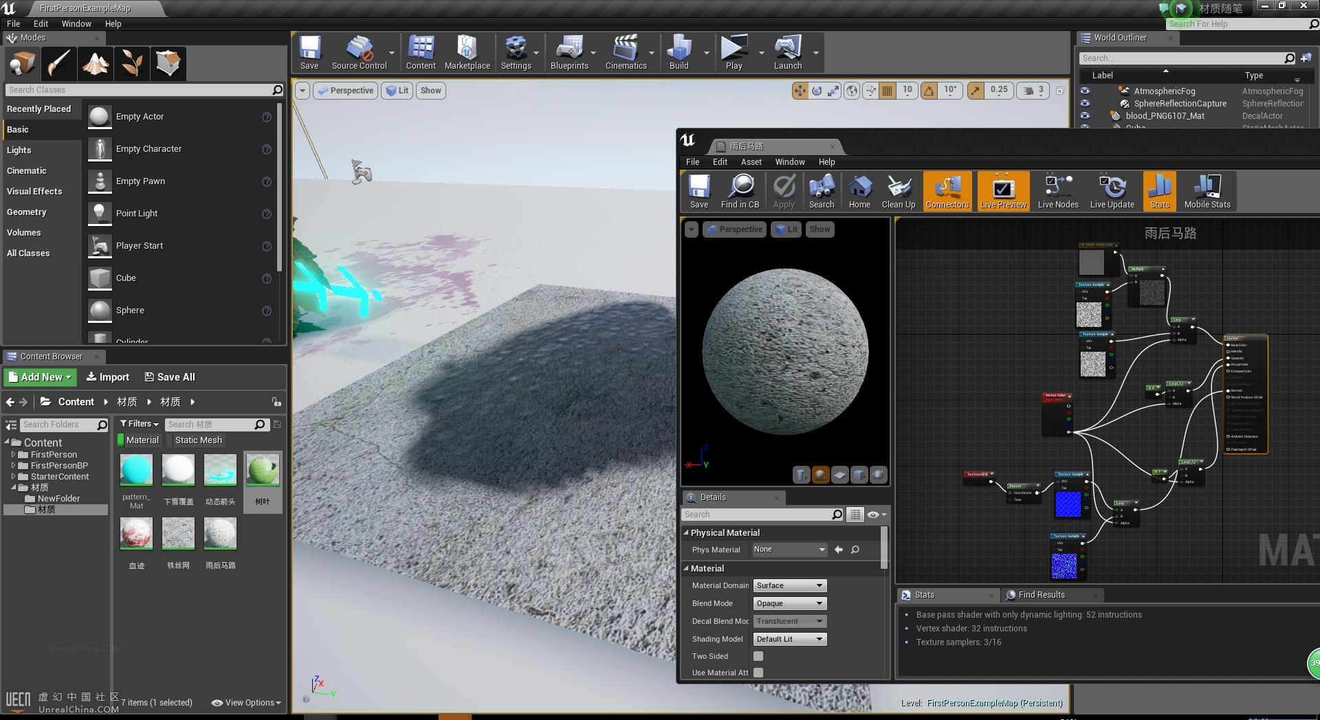The image size is (1320, 720).
Task: Open Blueprints toolbar button
Action: tap(569, 53)
